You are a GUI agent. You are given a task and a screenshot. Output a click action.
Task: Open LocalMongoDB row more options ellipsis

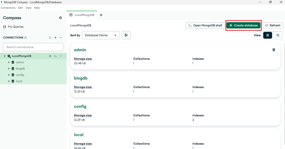click(x=61, y=56)
